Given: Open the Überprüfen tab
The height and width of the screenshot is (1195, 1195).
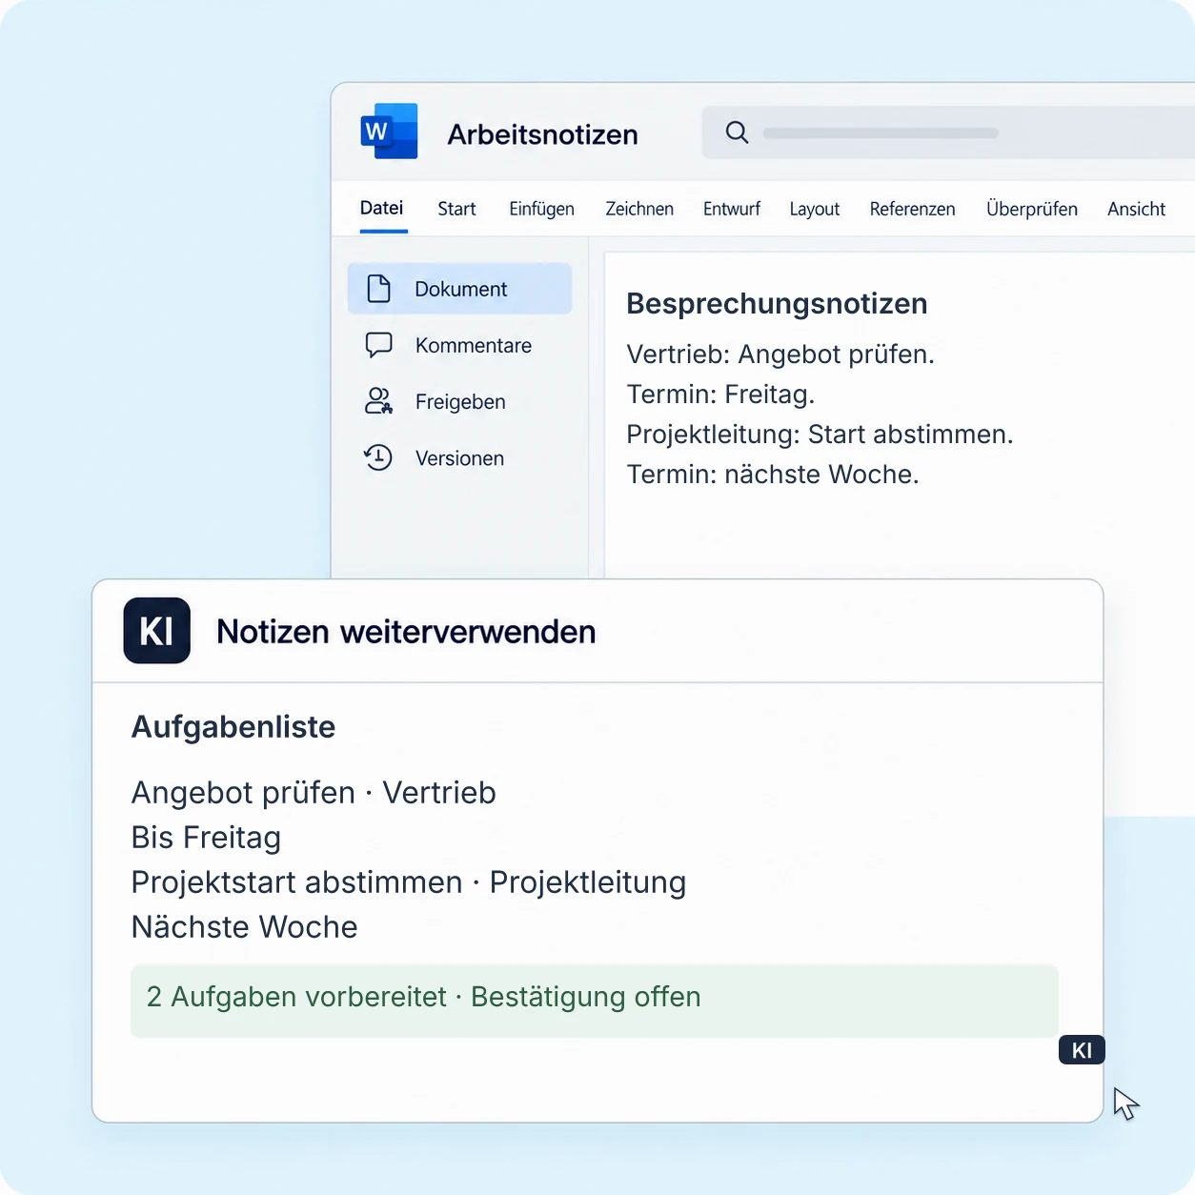Looking at the screenshot, I should coord(1032,209).
